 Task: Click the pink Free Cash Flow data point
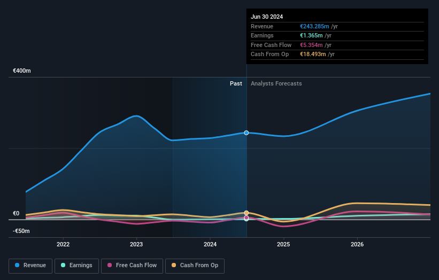[247, 217]
